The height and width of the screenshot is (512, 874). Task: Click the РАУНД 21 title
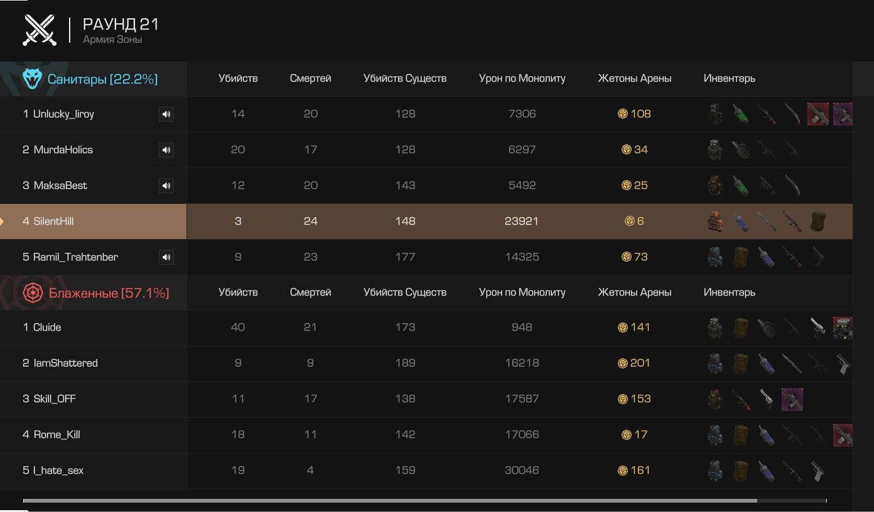pos(121,24)
